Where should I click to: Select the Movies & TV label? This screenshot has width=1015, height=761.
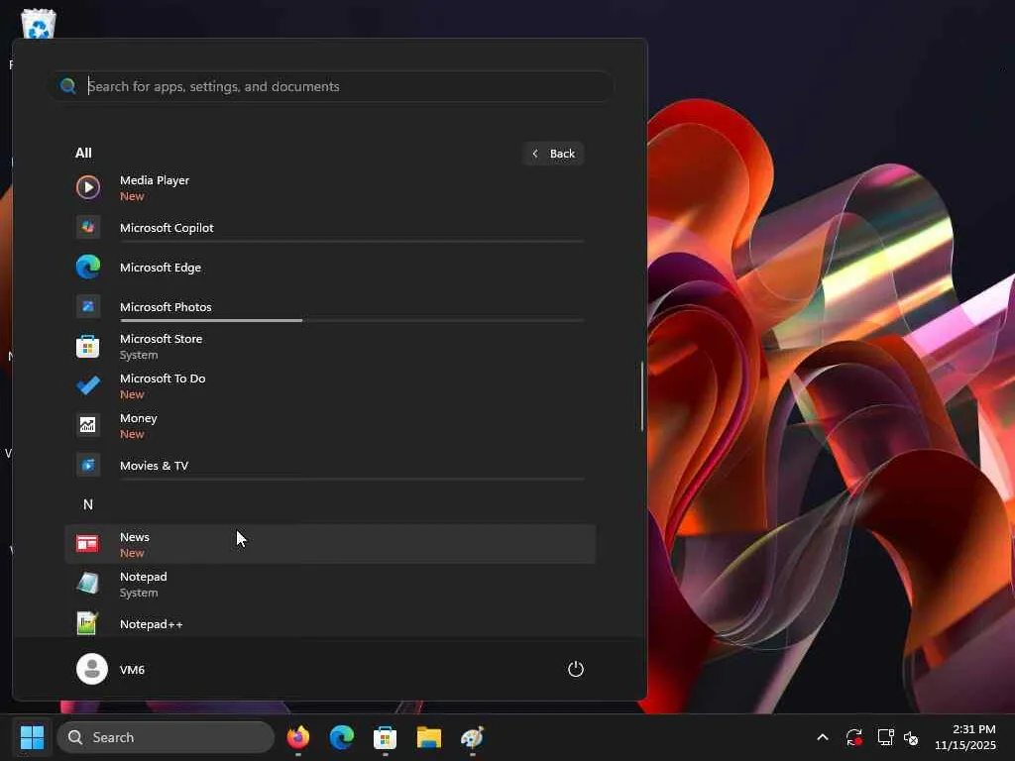pos(154,466)
